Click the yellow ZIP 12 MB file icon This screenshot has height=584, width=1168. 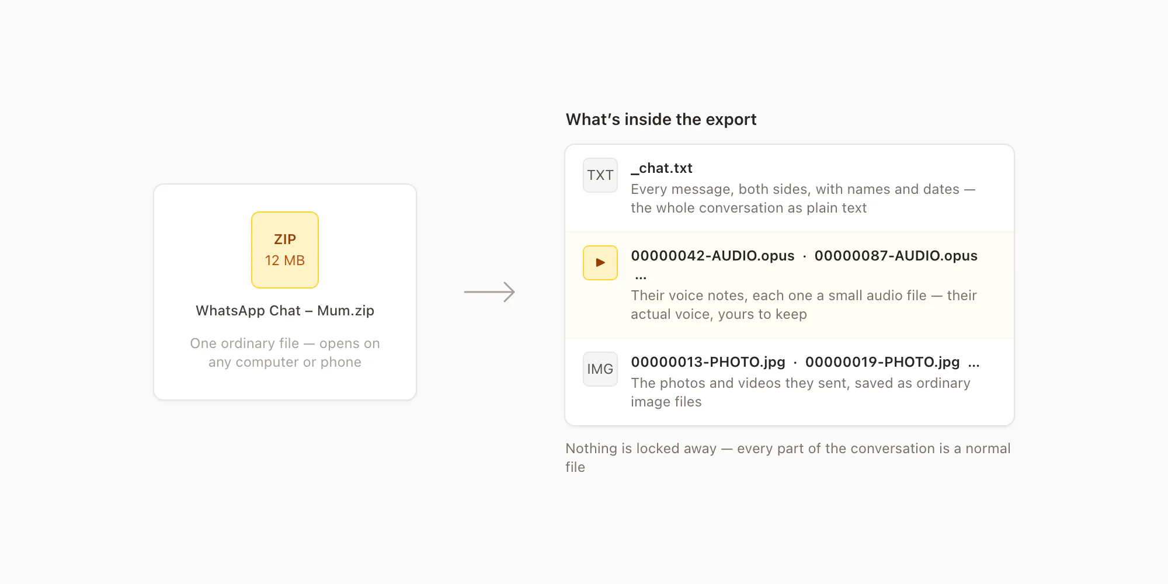click(x=285, y=250)
